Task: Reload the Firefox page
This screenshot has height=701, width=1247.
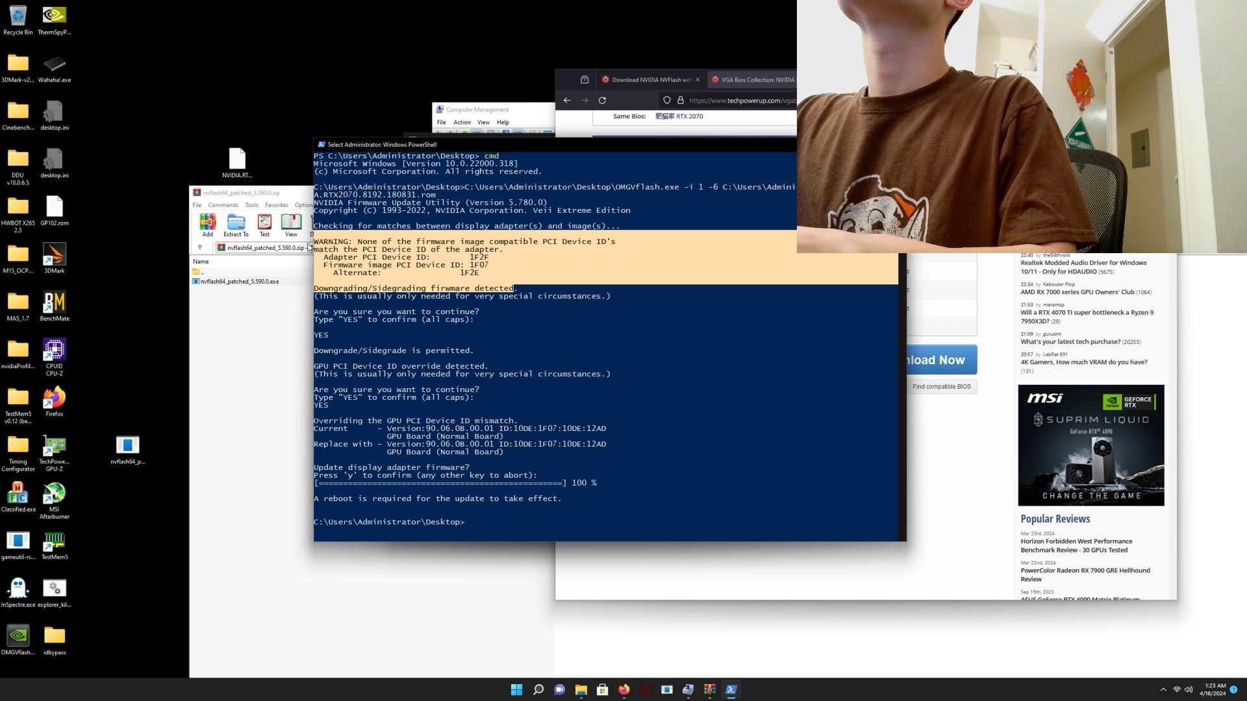Action: tap(602, 101)
